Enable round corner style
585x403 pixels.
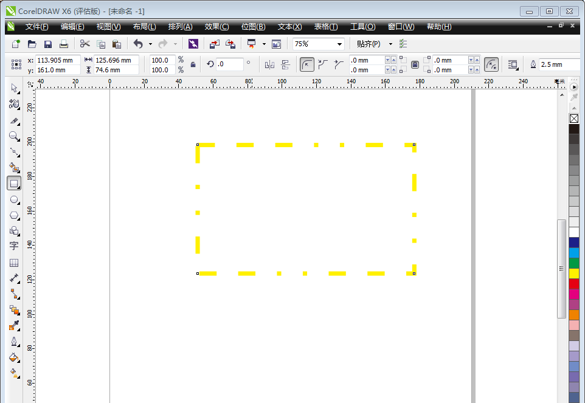(306, 64)
